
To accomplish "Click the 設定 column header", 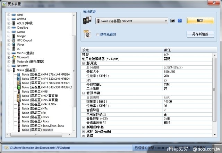I will (x=122, y=50).
